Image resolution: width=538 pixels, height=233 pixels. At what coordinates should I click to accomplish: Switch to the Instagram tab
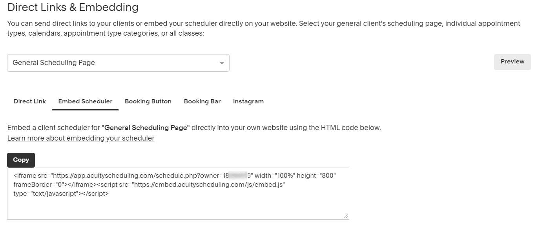(x=248, y=101)
